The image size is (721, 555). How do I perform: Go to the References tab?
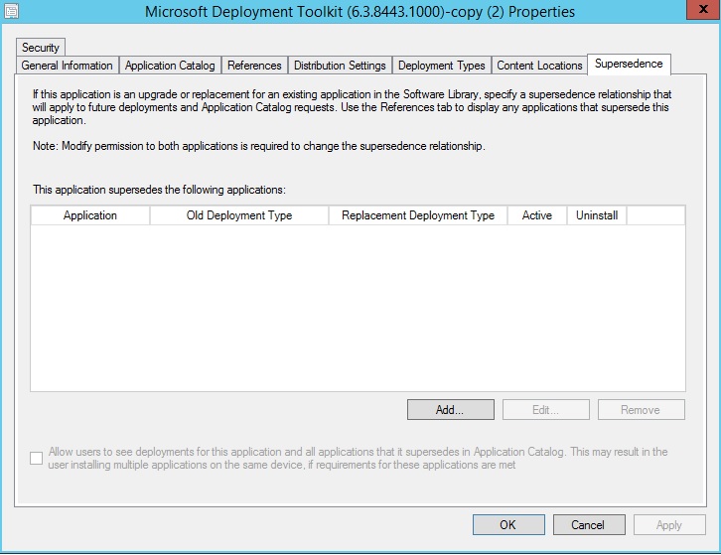(254, 66)
